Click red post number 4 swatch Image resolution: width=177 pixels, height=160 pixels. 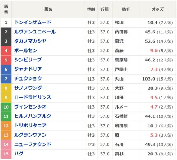[6, 51]
